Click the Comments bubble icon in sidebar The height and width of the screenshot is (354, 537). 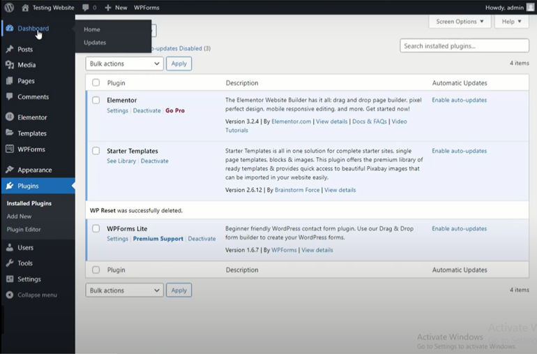click(x=10, y=96)
